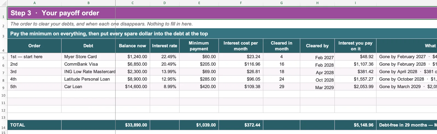
Task: Select the 'CommBank Visa' cell
Action: (x=88, y=64)
